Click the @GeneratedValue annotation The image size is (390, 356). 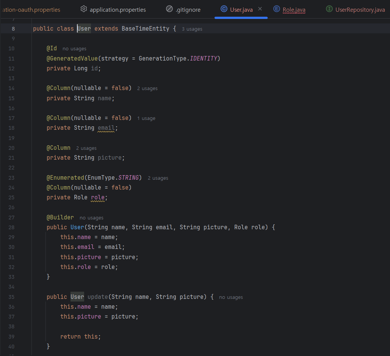[72, 58]
